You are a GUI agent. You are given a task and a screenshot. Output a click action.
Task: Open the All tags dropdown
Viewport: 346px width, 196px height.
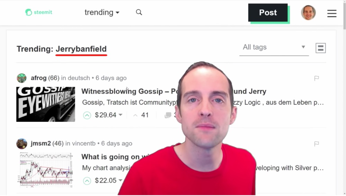pos(274,47)
